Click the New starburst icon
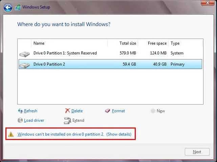 [153, 111]
